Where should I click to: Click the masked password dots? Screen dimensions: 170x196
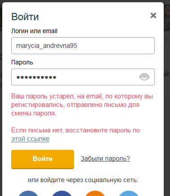[x=36, y=77]
